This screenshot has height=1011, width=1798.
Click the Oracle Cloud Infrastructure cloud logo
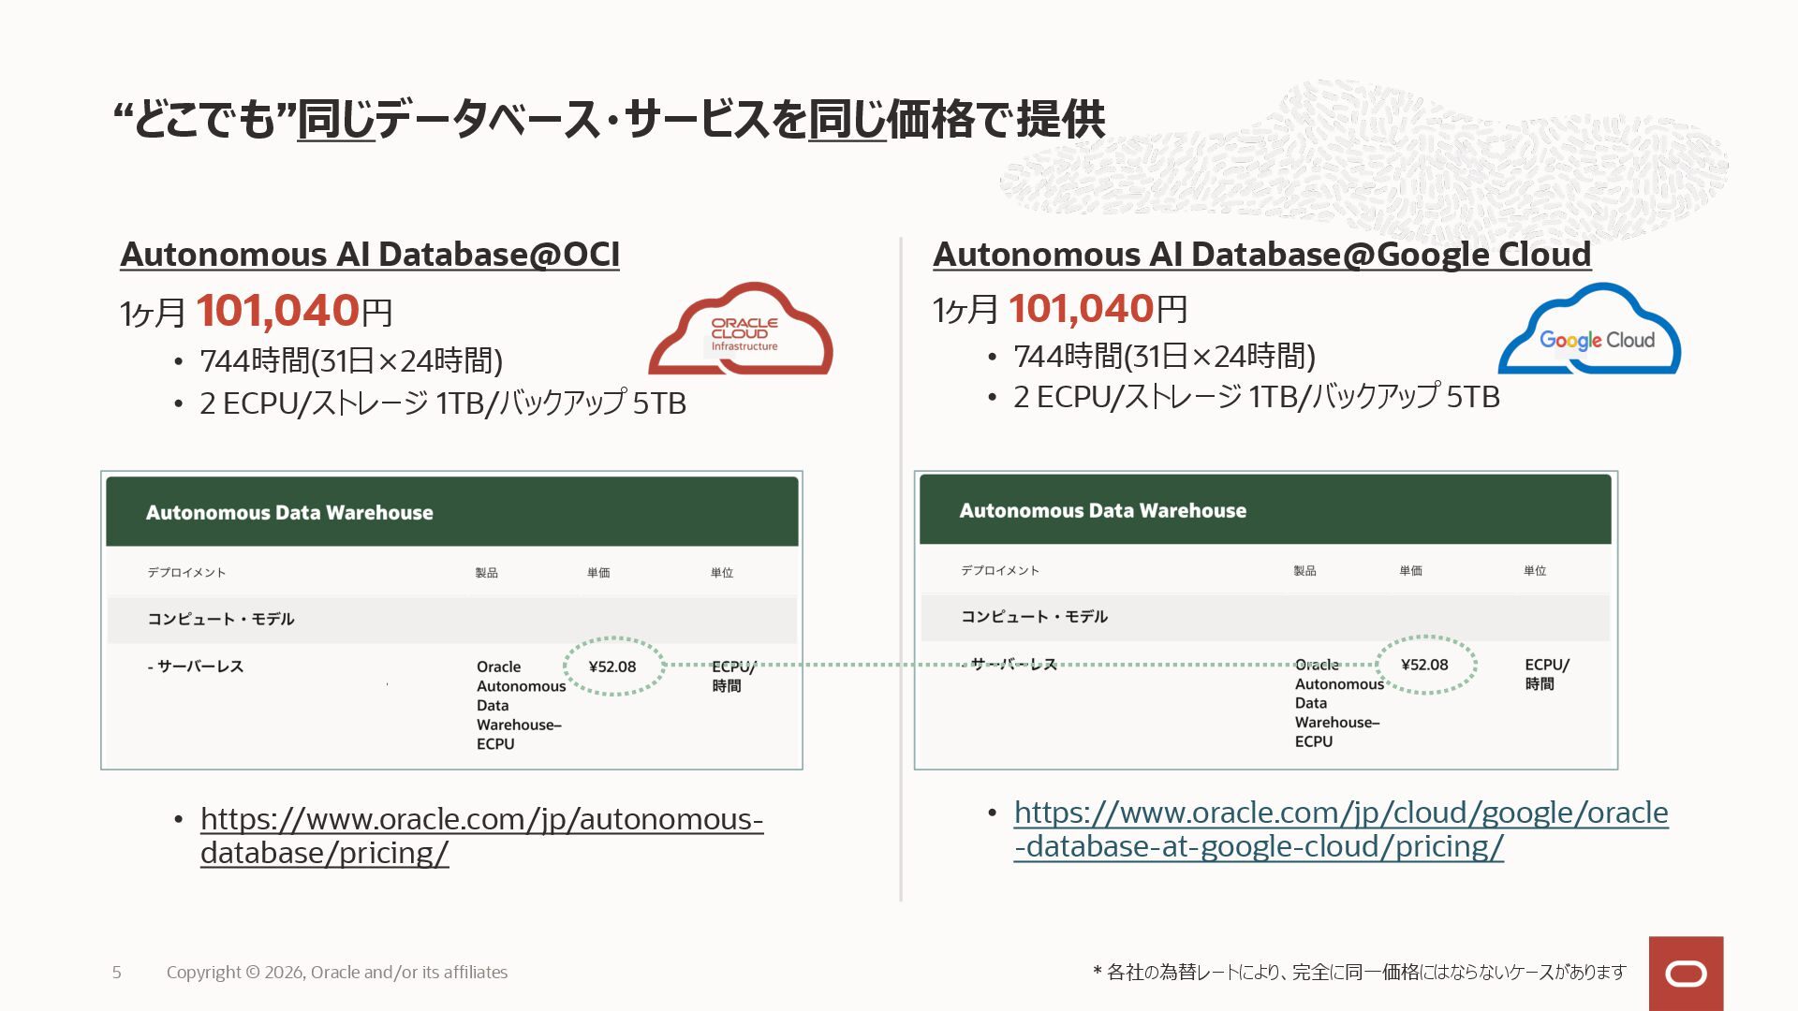tap(741, 330)
